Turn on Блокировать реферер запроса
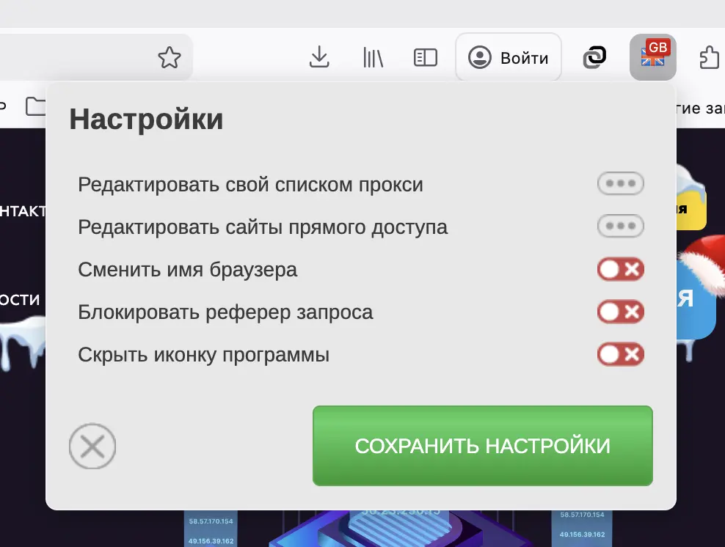The height and width of the screenshot is (547, 725). (620, 312)
